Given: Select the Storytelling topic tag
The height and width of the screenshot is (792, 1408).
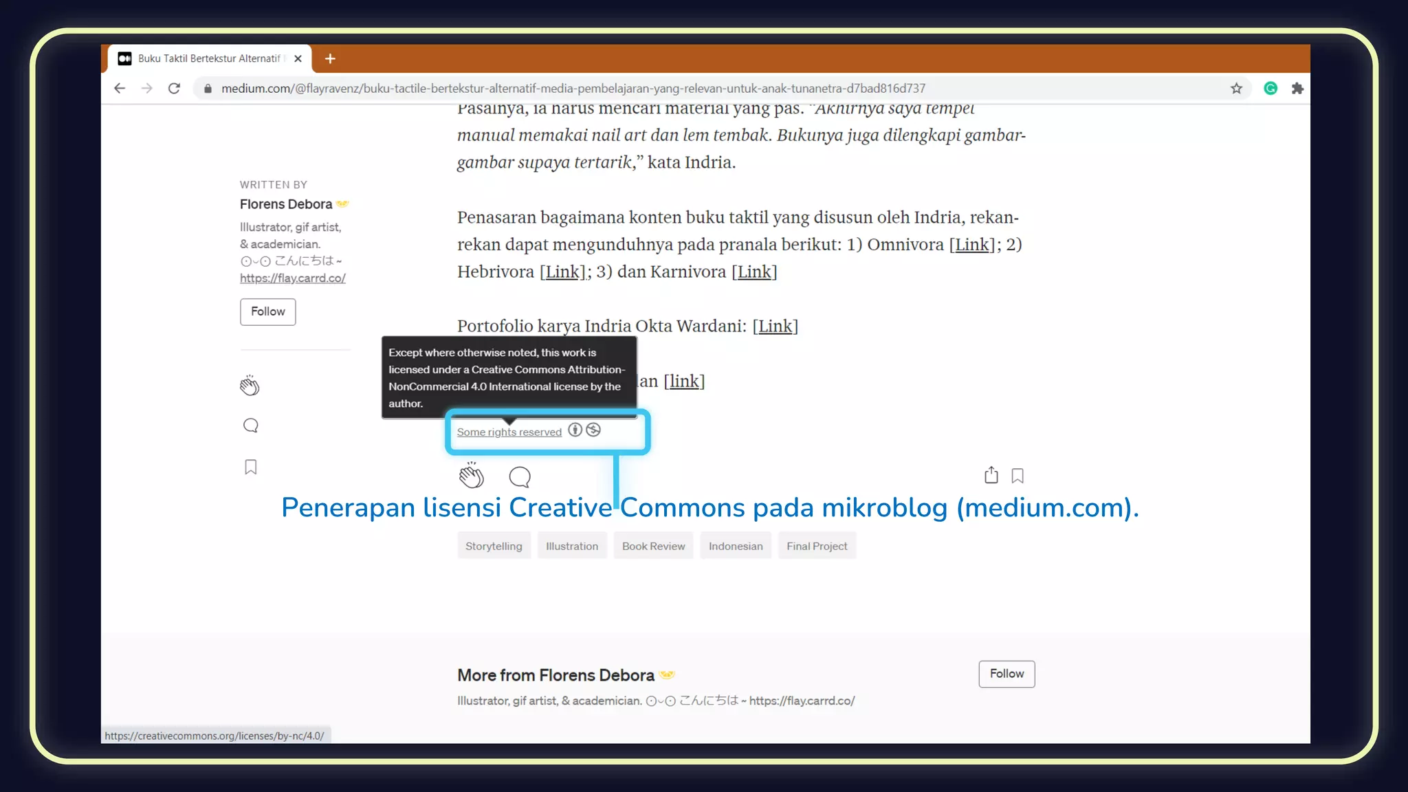Looking at the screenshot, I should click(x=494, y=545).
